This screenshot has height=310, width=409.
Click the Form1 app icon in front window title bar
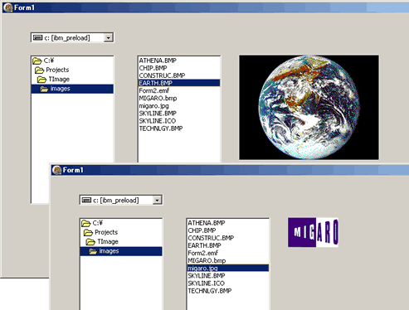[x=56, y=170]
